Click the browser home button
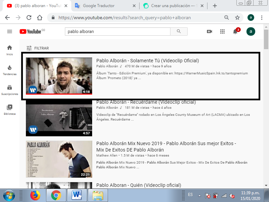The height and width of the screenshot is (202, 269). click(40, 18)
